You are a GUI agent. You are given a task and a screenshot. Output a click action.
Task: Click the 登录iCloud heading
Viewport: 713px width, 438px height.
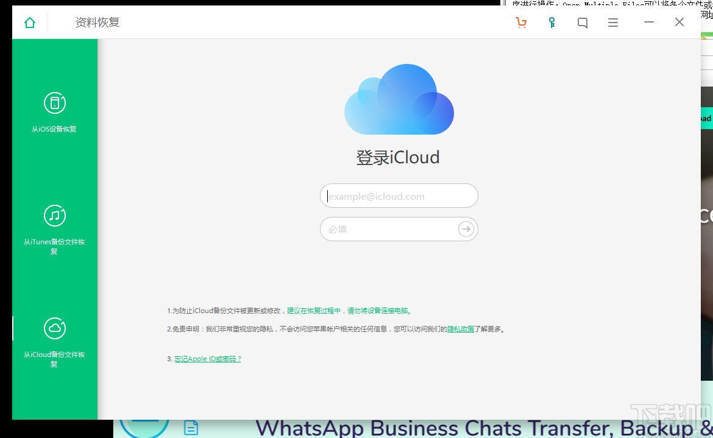pos(398,158)
